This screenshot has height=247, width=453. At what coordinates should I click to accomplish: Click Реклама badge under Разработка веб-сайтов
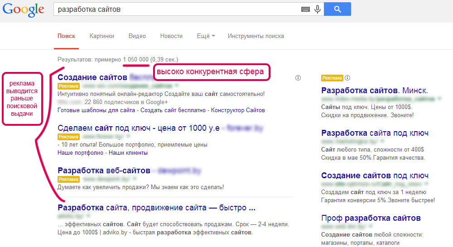click(68, 179)
